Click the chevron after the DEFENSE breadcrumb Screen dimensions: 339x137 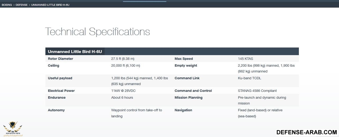click(x=29, y=5)
